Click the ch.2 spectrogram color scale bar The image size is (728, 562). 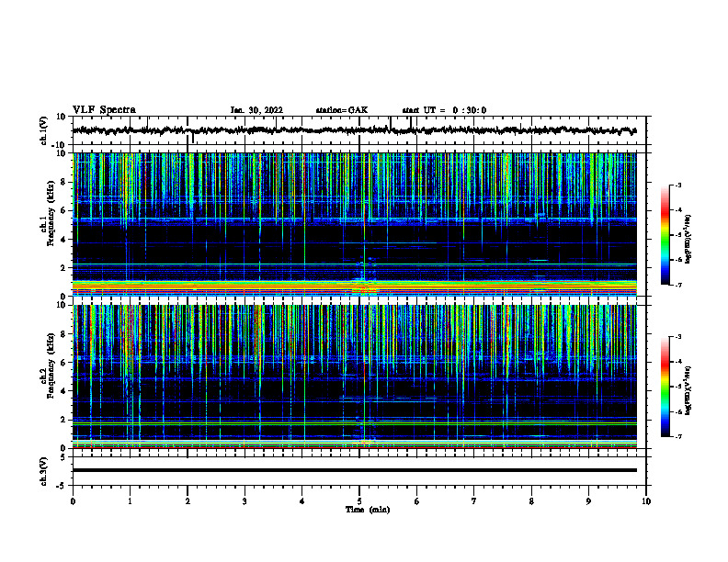(x=665, y=387)
